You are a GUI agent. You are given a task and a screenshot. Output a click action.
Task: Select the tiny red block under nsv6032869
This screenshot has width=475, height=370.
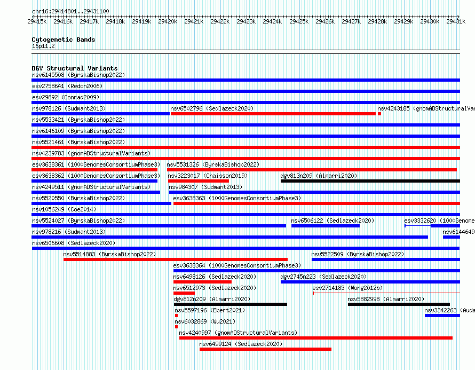[176, 327]
